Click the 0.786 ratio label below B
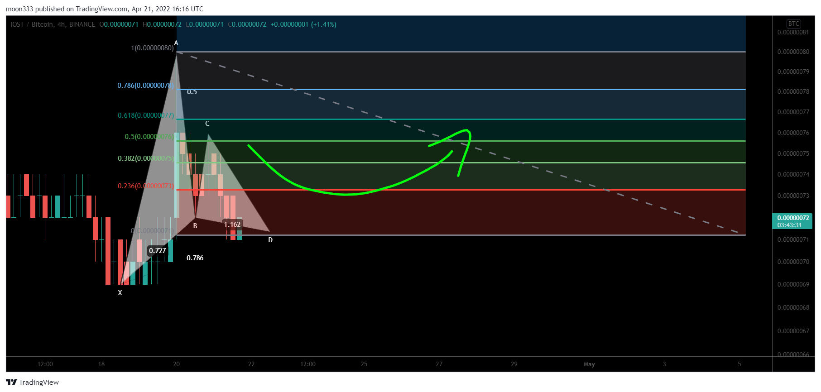This screenshot has width=821, height=392. click(195, 258)
